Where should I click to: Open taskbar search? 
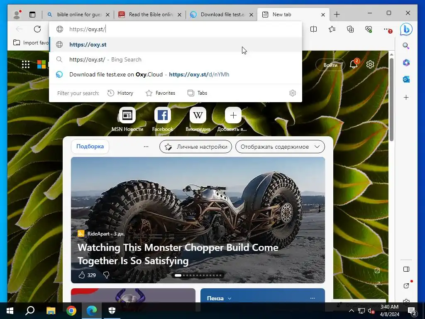pos(30,311)
